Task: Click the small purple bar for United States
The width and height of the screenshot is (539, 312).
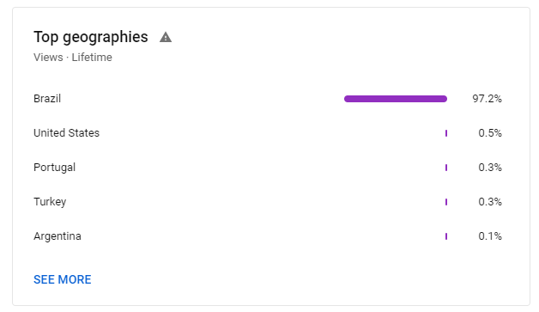Action: pyautogui.click(x=446, y=133)
